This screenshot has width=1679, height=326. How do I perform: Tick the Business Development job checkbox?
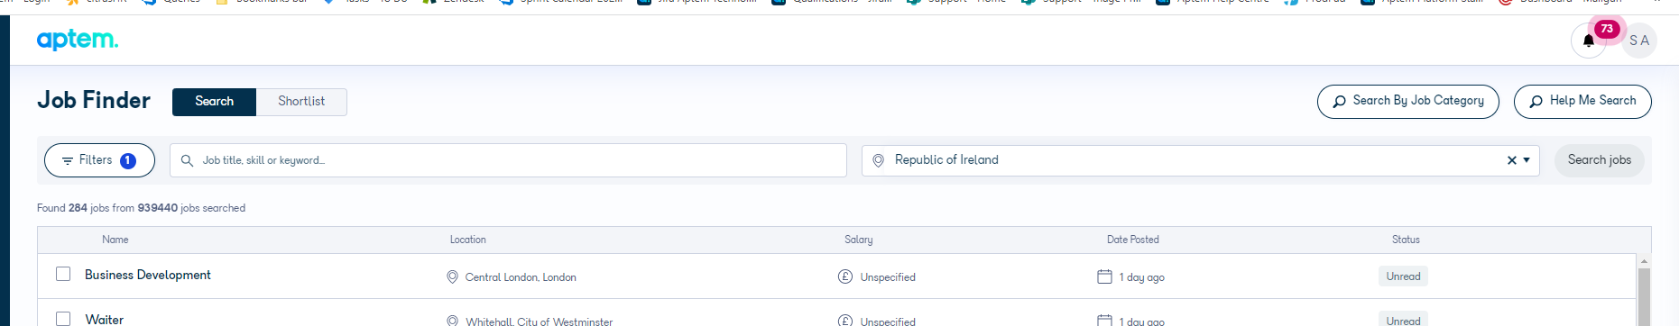pyautogui.click(x=63, y=274)
